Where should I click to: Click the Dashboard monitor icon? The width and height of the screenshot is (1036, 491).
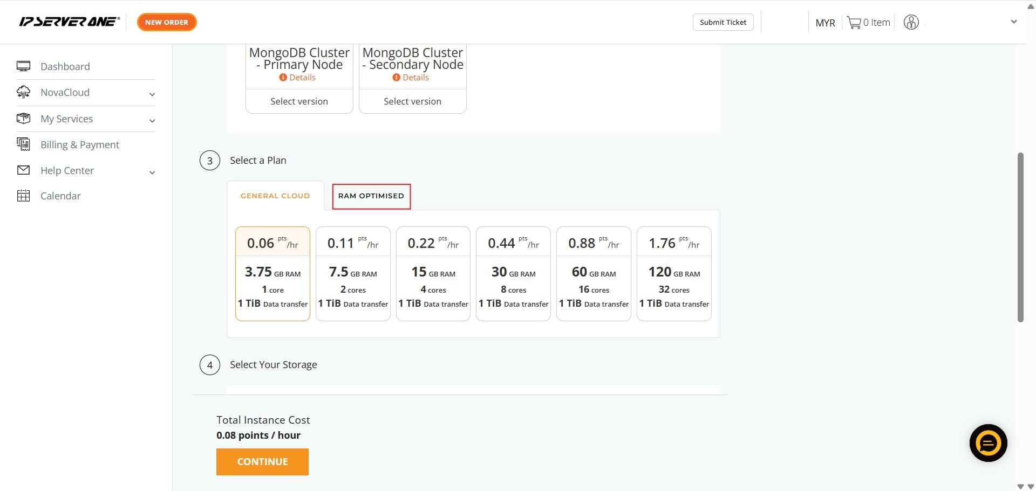click(23, 66)
